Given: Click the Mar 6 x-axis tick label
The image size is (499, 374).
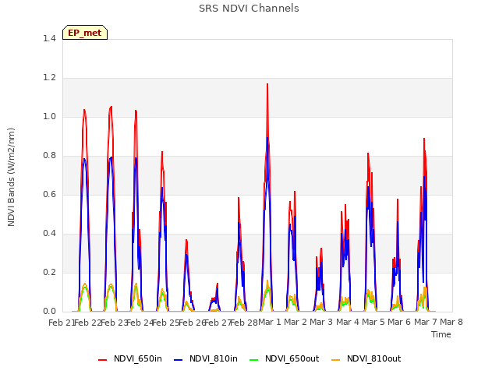Looking at the screenshot, I should click(x=399, y=322).
